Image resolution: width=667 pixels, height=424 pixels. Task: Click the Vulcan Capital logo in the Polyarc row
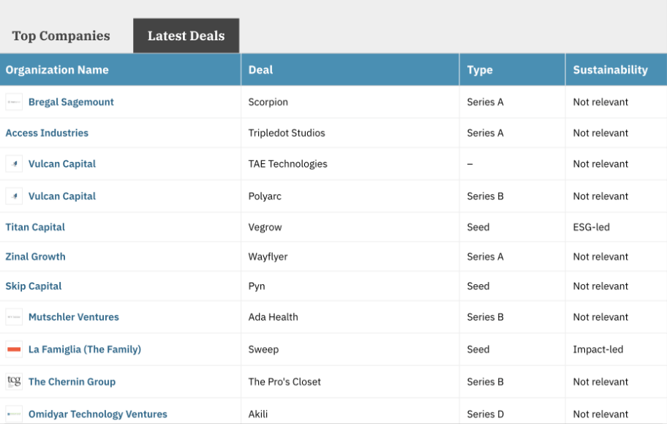pos(14,196)
